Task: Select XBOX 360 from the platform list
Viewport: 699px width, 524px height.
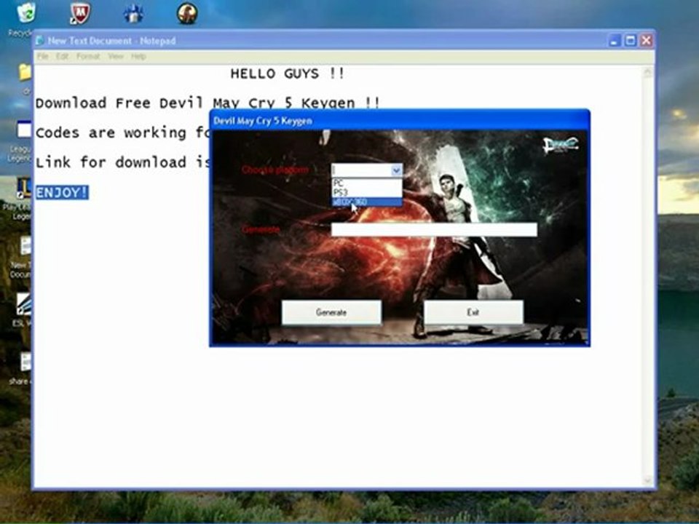Action: coord(367,202)
